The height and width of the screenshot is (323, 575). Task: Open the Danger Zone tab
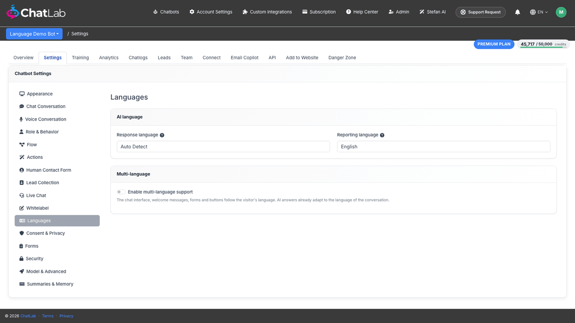pos(342,57)
